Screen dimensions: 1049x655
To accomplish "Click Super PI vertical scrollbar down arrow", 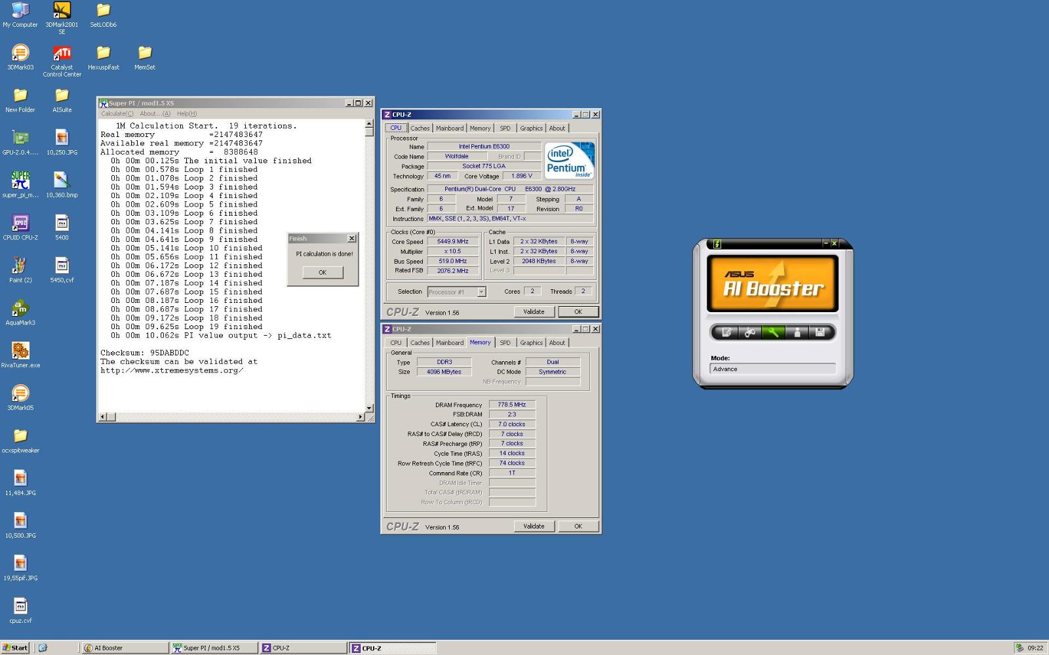I will 369,408.
